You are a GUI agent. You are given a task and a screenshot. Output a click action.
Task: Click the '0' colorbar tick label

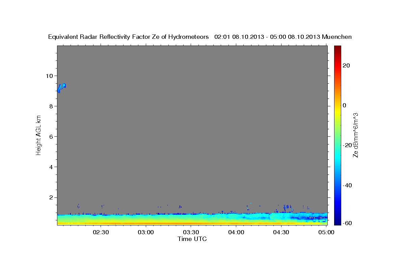pyautogui.click(x=344, y=105)
